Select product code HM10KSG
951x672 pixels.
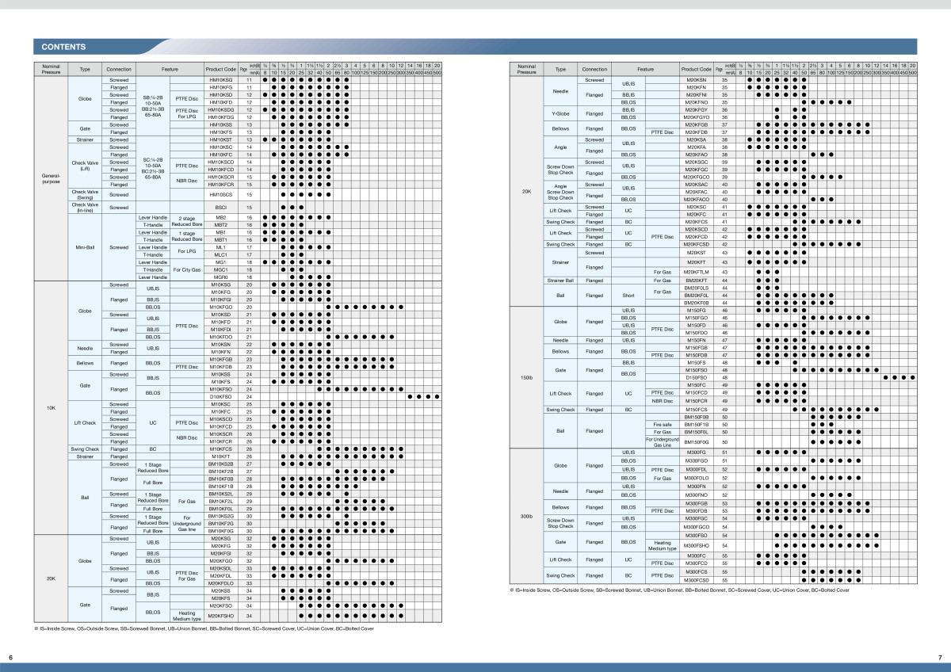(220, 80)
